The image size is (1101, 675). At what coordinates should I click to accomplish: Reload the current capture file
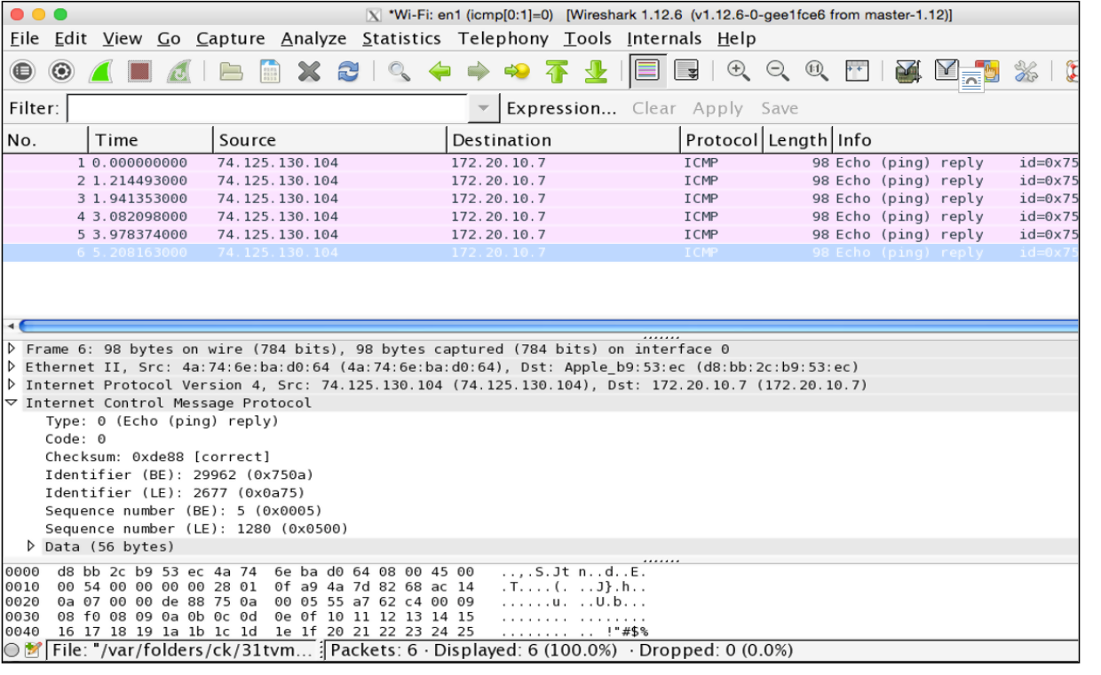point(348,72)
